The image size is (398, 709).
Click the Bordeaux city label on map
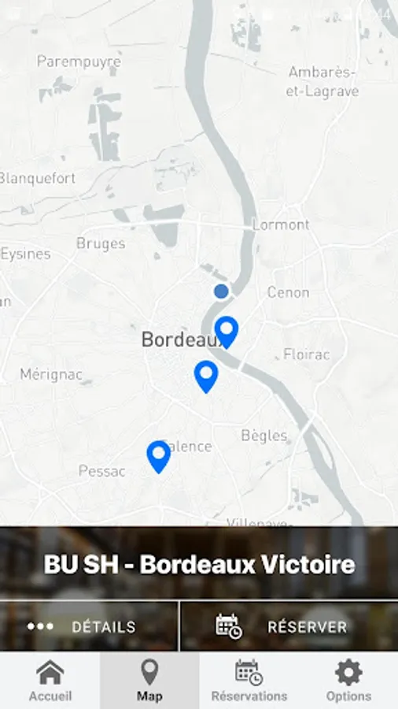(x=180, y=339)
